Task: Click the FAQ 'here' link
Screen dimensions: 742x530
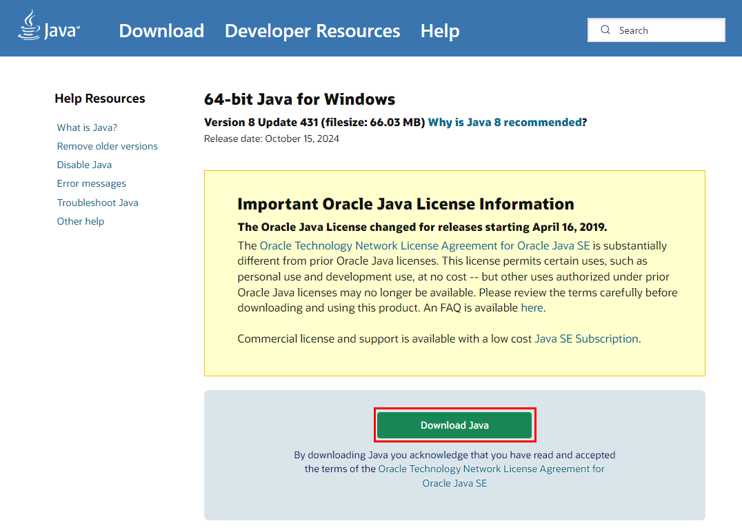Action: coord(532,307)
